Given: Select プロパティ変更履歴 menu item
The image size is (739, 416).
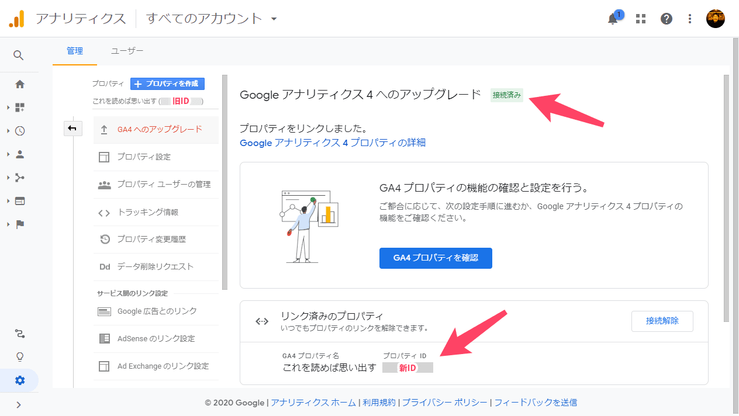Looking at the screenshot, I should 156,240.
